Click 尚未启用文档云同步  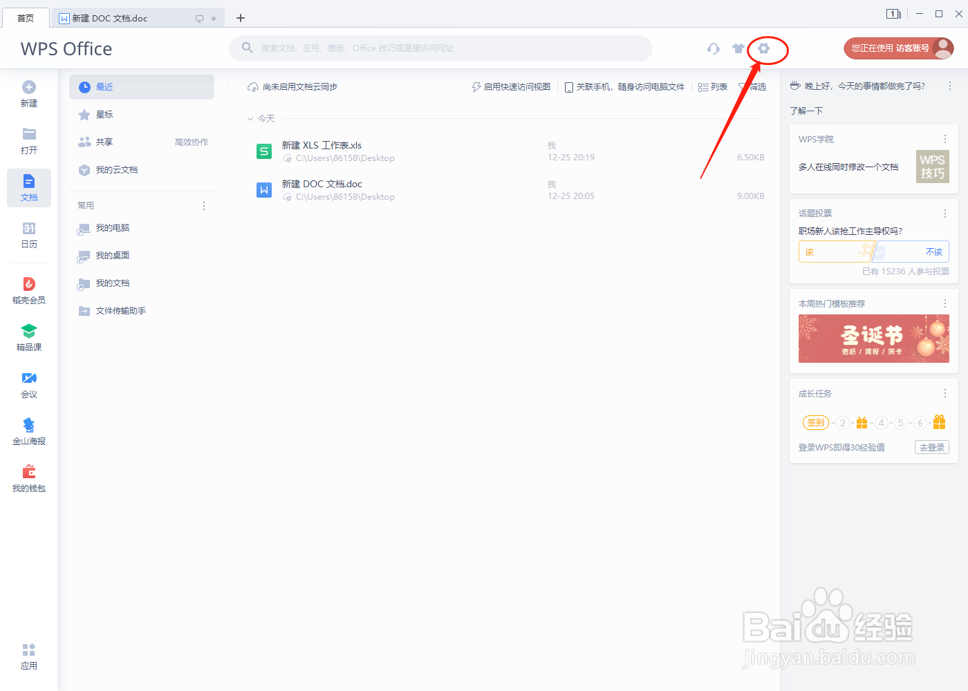pyautogui.click(x=292, y=87)
